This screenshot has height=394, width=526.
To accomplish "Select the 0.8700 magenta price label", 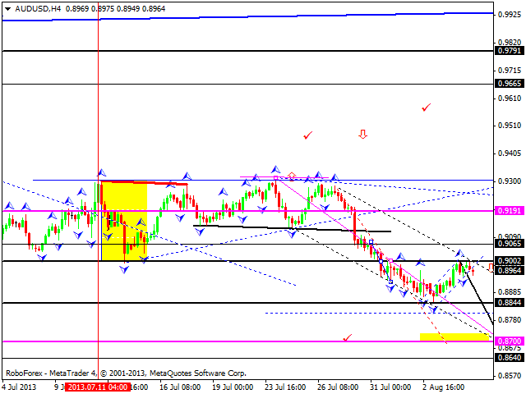I will [509, 340].
